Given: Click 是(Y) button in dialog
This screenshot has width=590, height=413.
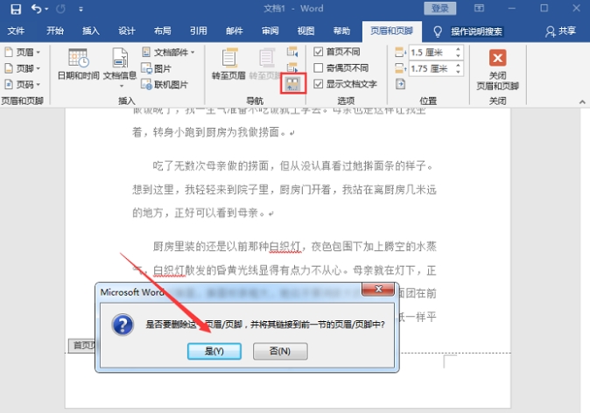Looking at the screenshot, I should pyautogui.click(x=214, y=351).
